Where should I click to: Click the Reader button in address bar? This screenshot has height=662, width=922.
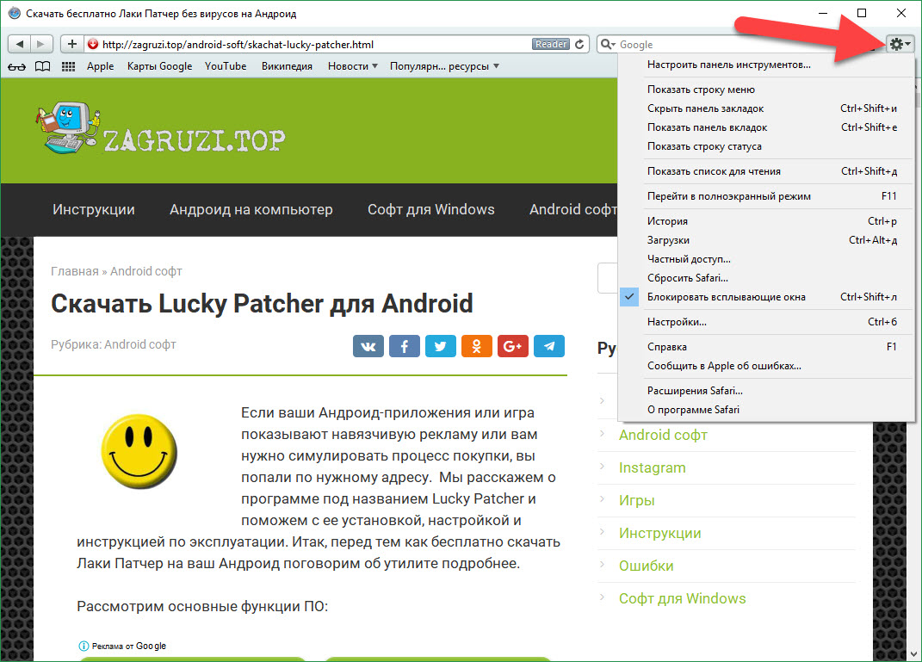[x=551, y=44]
